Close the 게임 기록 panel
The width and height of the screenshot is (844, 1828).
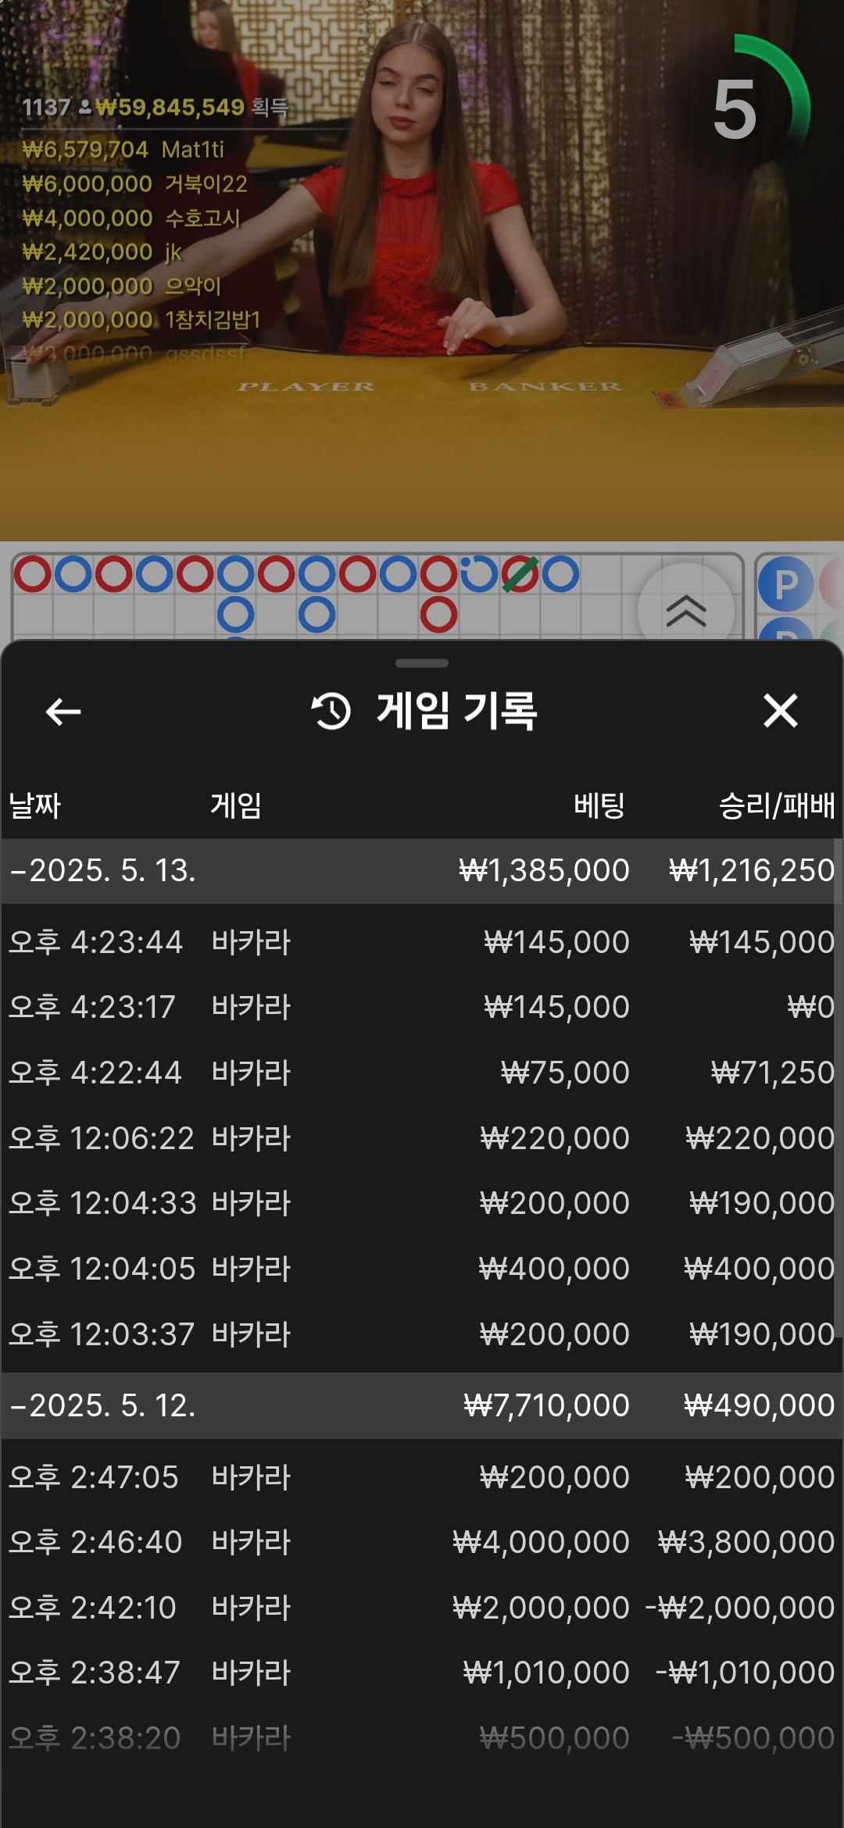(780, 711)
